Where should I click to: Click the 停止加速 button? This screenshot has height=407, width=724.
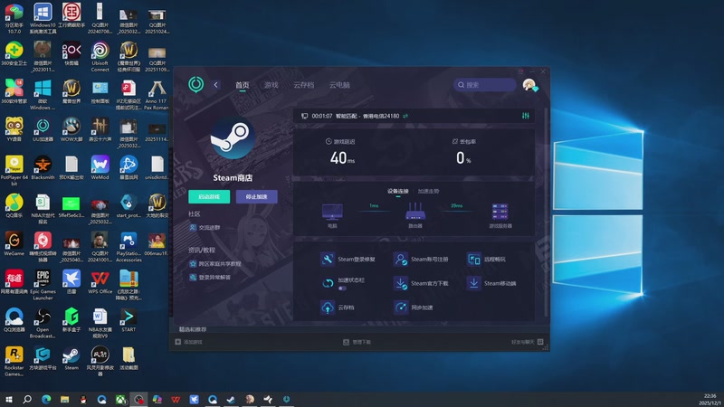(256, 196)
